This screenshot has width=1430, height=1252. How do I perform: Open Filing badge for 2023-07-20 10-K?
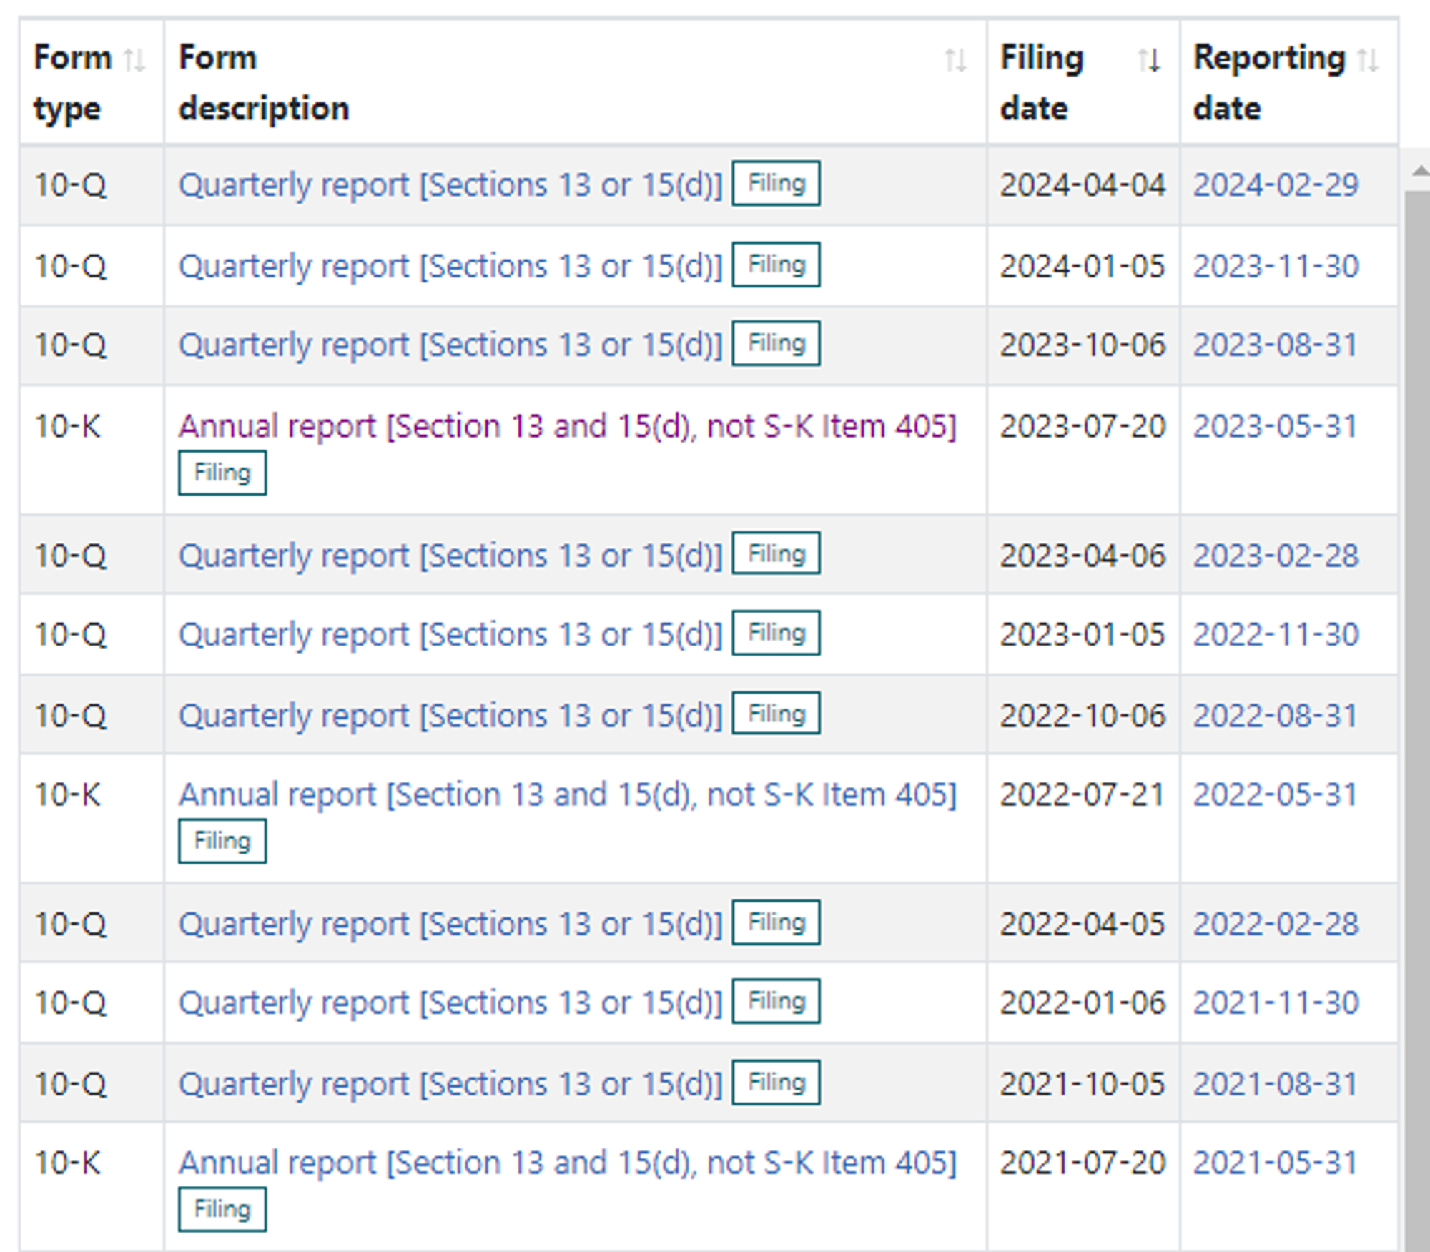[222, 473]
